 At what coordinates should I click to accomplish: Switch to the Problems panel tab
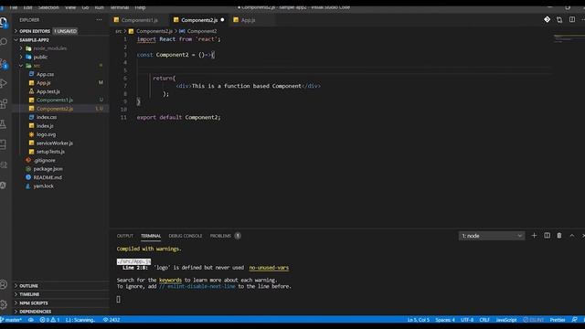[225, 236]
